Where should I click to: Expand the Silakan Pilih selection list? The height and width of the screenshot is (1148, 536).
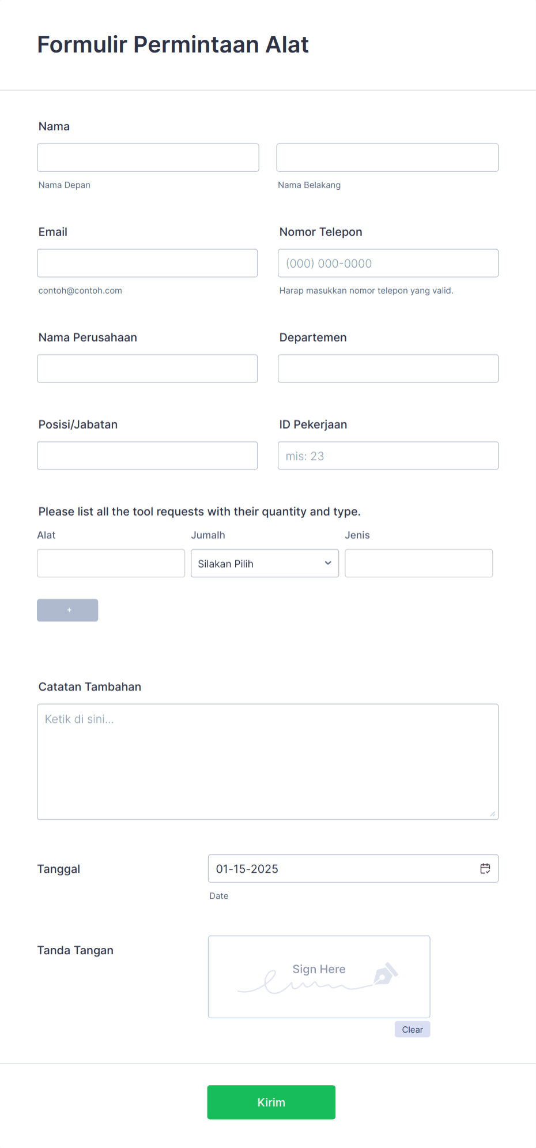pyautogui.click(x=265, y=563)
